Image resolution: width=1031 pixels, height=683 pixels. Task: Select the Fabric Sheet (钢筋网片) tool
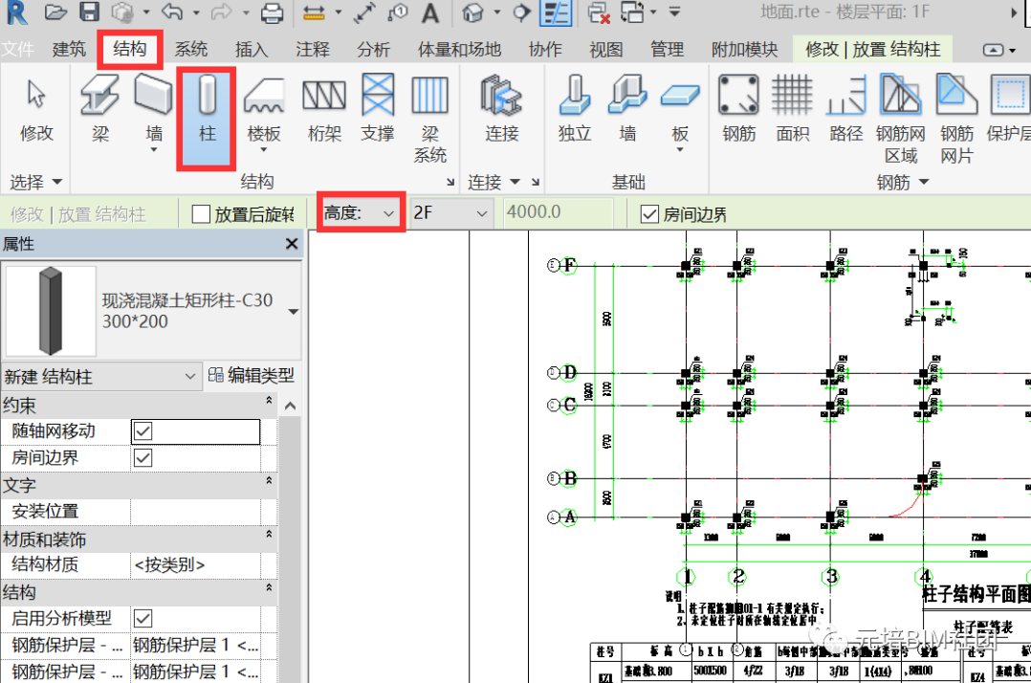pos(956,119)
